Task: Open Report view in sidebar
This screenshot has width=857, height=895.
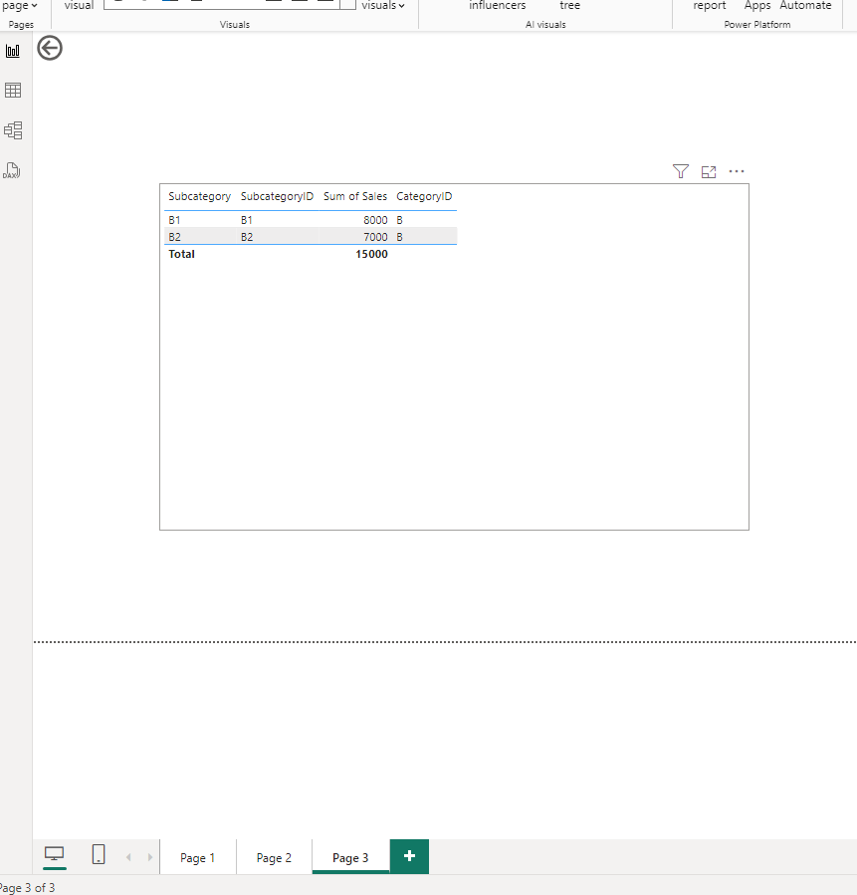Action: tap(13, 51)
